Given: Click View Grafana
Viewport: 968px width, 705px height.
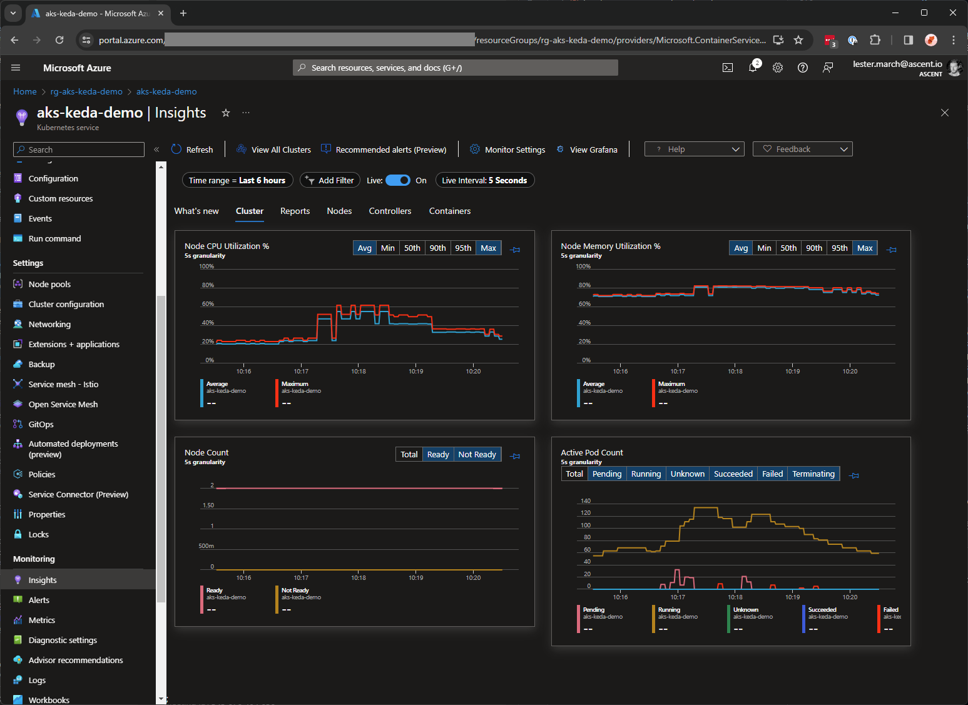Looking at the screenshot, I should (586, 150).
